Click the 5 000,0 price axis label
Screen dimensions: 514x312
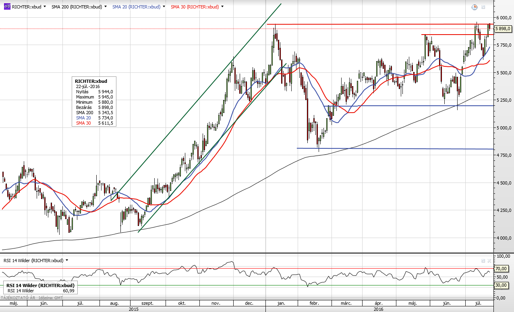(503, 128)
